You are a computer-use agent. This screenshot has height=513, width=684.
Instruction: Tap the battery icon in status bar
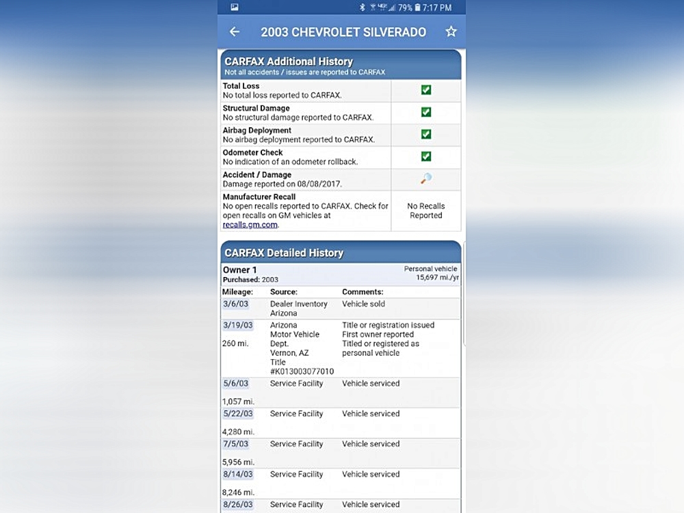point(417,7)
